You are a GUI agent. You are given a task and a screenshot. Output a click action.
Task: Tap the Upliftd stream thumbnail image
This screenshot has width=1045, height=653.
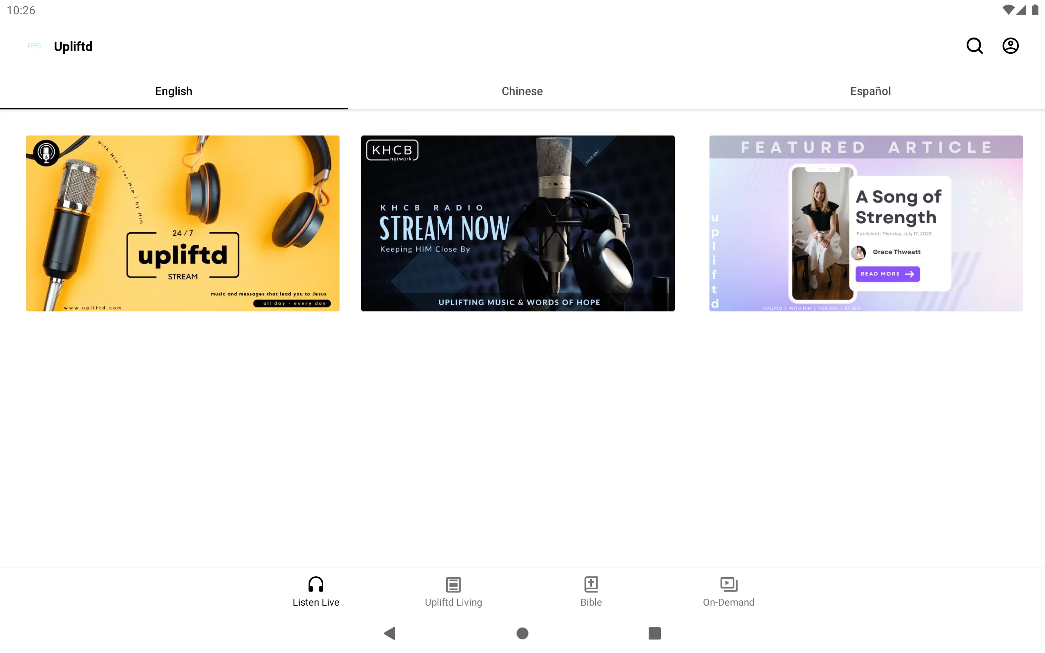(182, 223)
